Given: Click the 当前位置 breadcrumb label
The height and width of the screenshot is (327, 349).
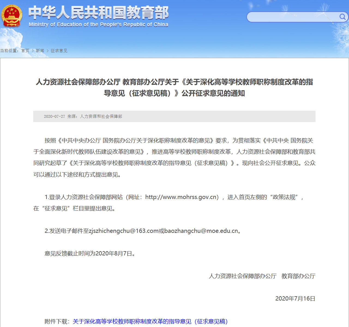Looking at the screenshot, I should [x=9, y=51].
